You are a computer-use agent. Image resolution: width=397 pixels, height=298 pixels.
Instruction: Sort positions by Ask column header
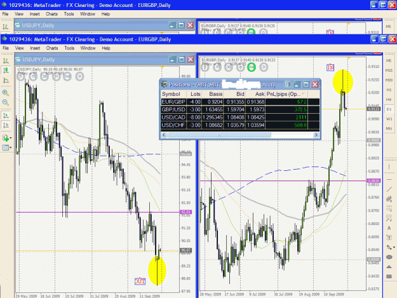point(255,94)
